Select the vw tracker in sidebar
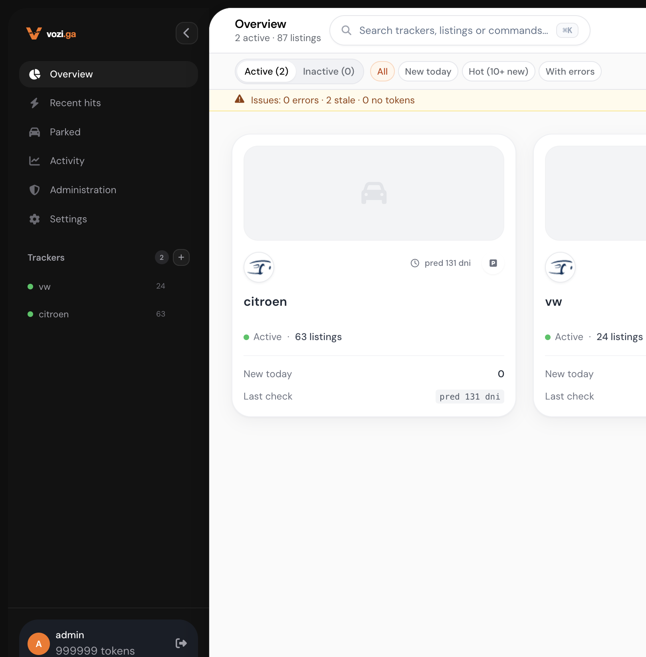Image resolution: width=646 pixels, height=657 pixels. [97, 287]
